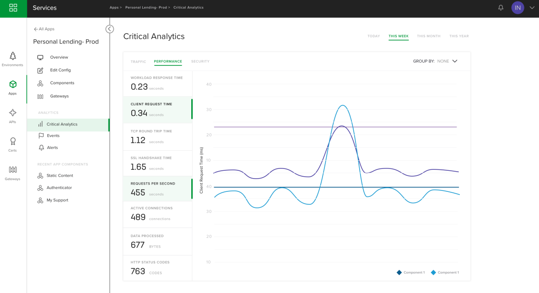Collapse the sidebar with the arrow button
The image size is (539, 293).
click(x=110, y=29)
